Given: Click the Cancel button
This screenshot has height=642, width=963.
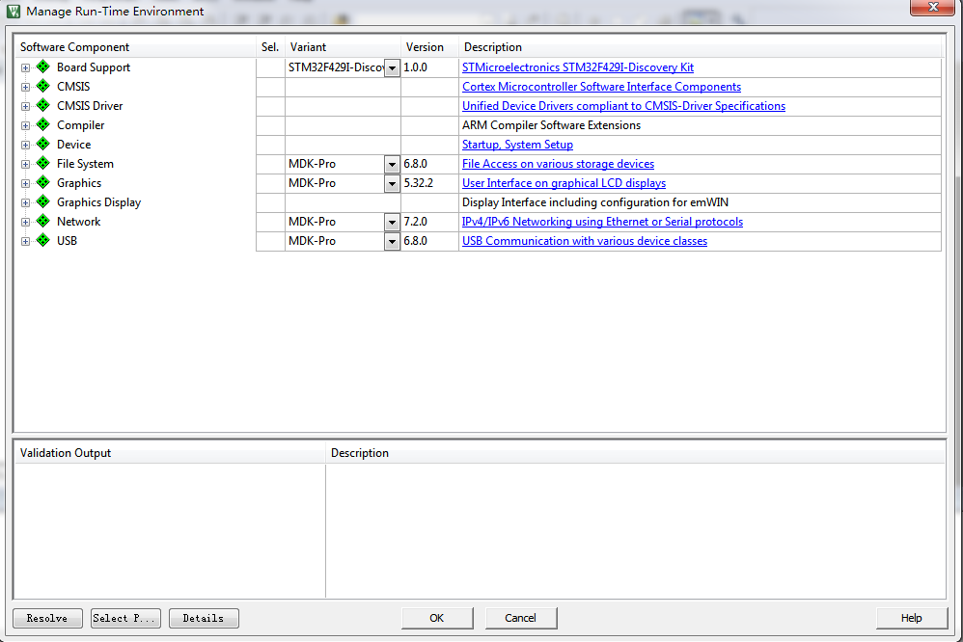Looking at the screenshot, I should [521, 618].
